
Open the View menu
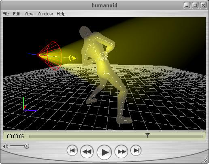click(29, 14)
